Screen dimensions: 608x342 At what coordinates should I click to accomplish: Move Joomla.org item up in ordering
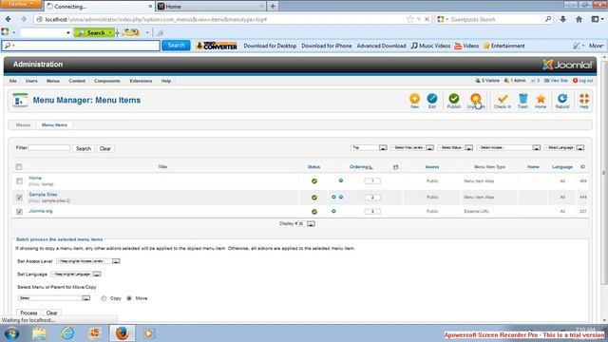pyautogui.click(x=333, y=211)
